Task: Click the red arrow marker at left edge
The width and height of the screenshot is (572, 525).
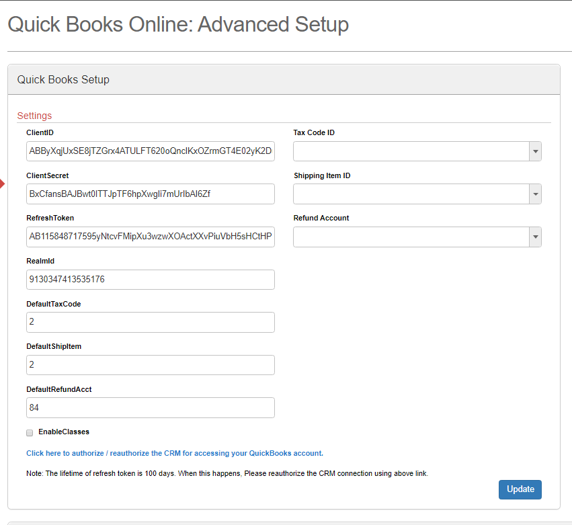Action: 2,184
